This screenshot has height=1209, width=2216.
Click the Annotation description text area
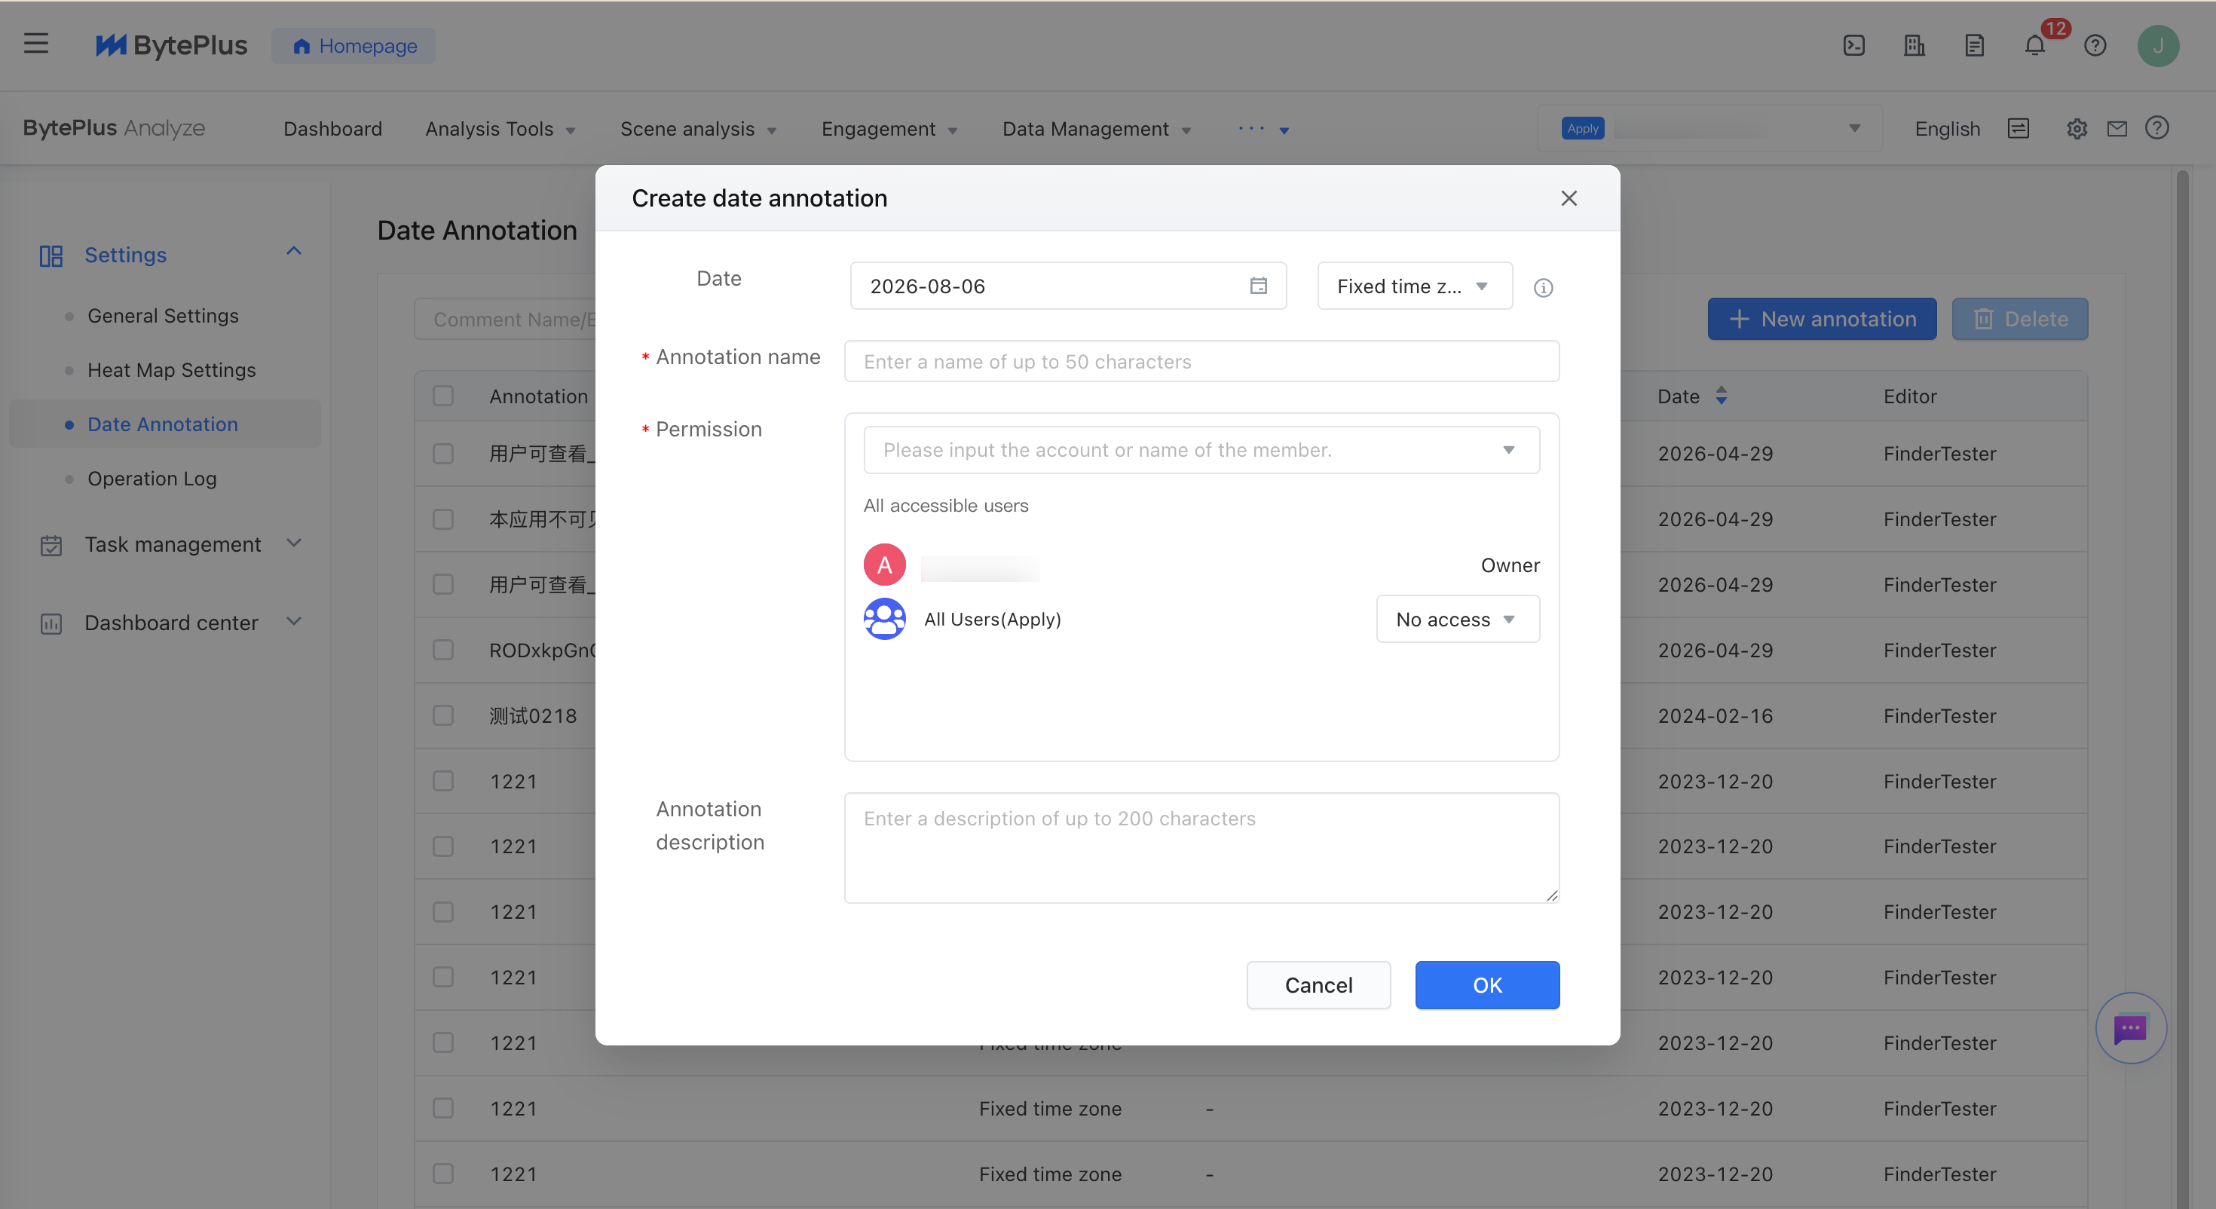(x=1201, y=848)
